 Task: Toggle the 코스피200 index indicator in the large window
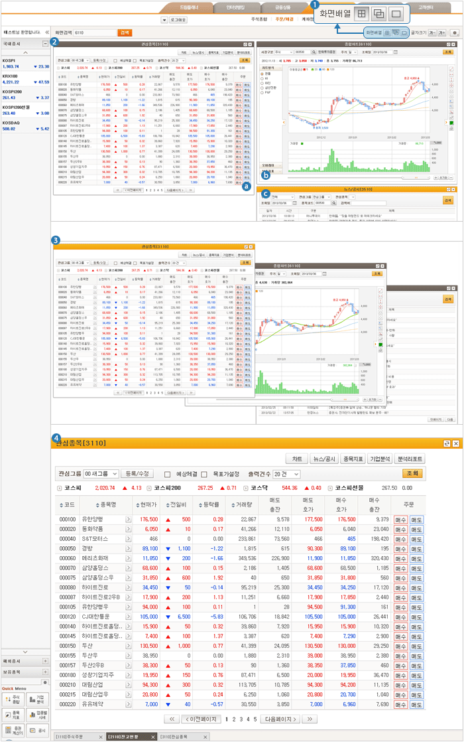(x=149, y=488)
